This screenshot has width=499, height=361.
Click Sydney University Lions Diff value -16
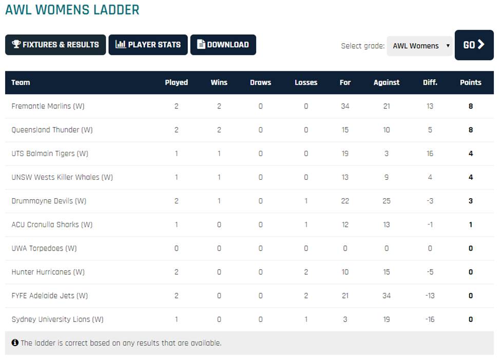pyautogui.click(x=430, y=319)
